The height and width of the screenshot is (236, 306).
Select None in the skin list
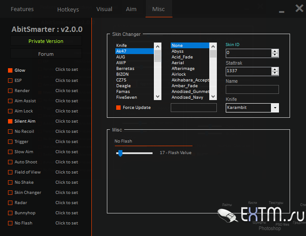(x=190, y=46)
